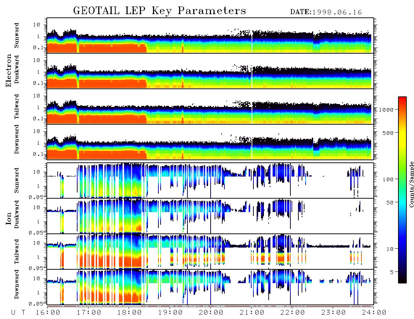Click the Electron Sunward spectrogram panel
The width and height of the screenshot is (414, 319).
coord(210,36)
